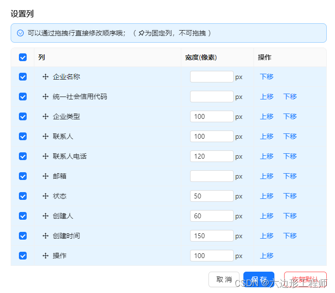
Task: Click the 统一社会信用代码 row label
Action: (80, 97)
